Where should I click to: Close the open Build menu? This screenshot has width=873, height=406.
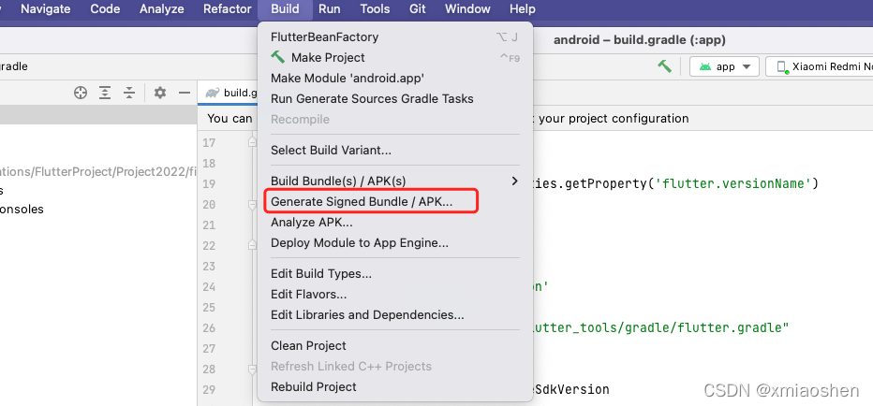click(285, 9)
